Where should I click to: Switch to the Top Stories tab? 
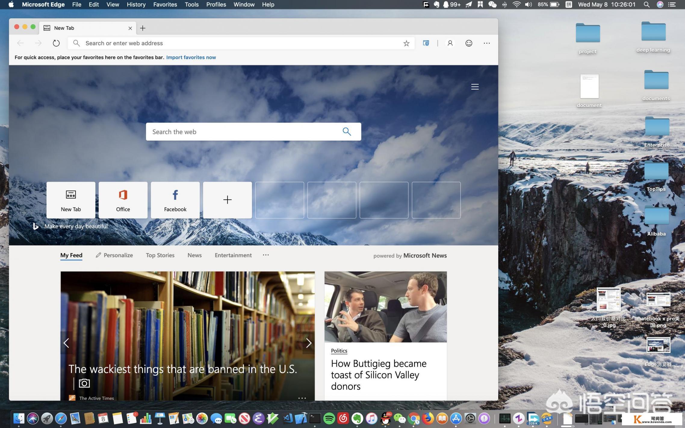[x=160, y=255]
